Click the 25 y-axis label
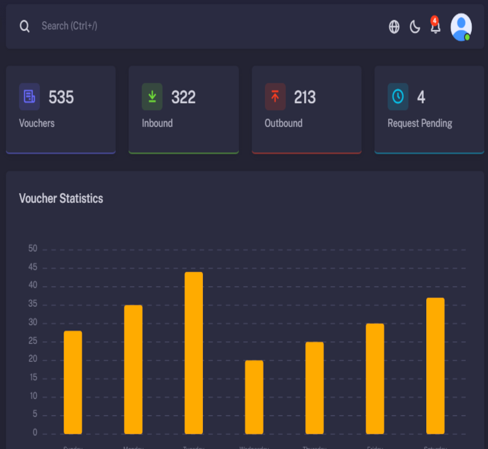The width and height of the screenshot is (488, 449). 33,341
